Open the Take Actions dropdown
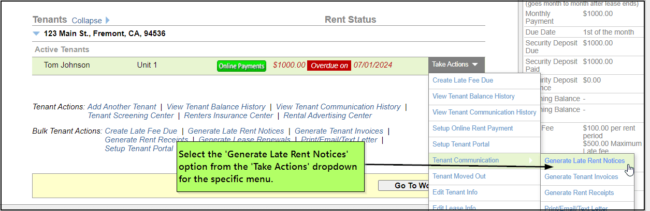650x211 pixels. (456, 64)
